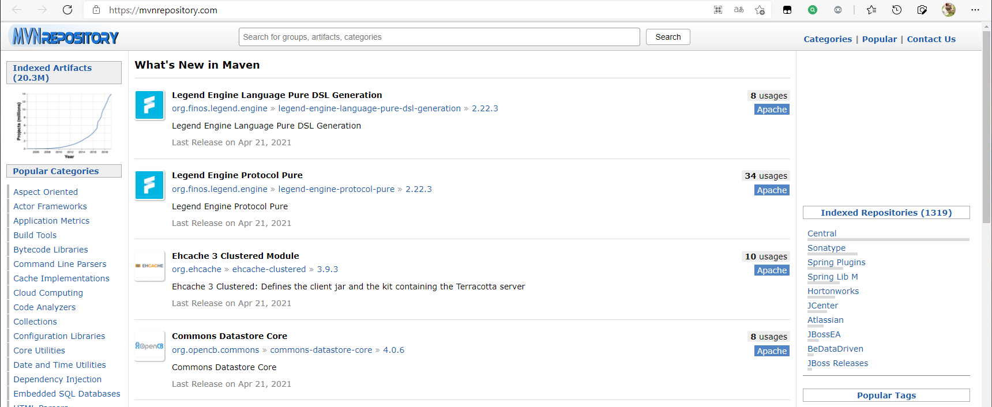The width and height of the screenshot is (992, 407).
Task: Open the black extension icon in toolbar
Action: point(787,10)
